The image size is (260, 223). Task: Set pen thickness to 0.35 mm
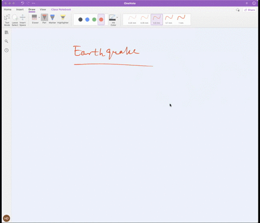[x=145, y=19]
